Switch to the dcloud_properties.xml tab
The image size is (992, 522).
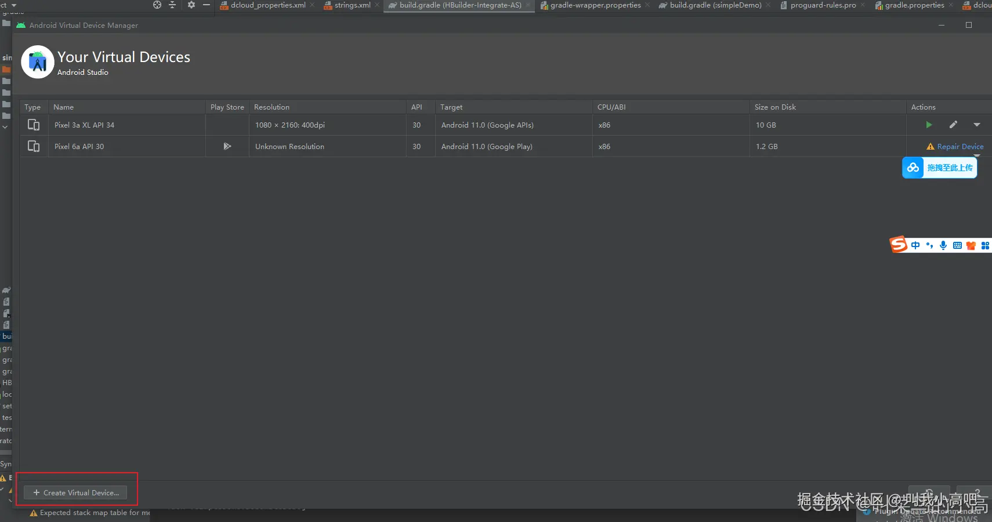tap(267, 5)
